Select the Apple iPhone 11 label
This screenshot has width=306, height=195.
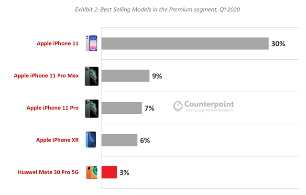[57, 43]
